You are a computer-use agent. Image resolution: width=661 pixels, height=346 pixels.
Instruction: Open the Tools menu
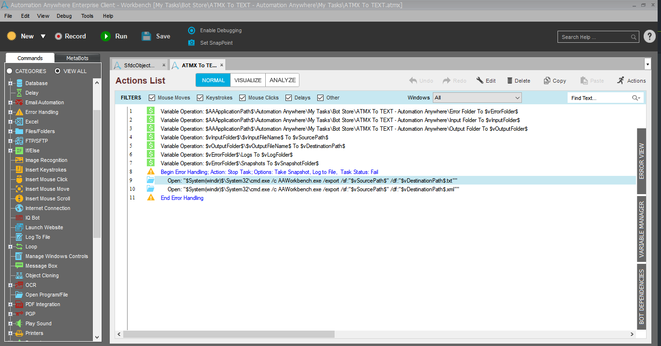[x=87, y=16]
